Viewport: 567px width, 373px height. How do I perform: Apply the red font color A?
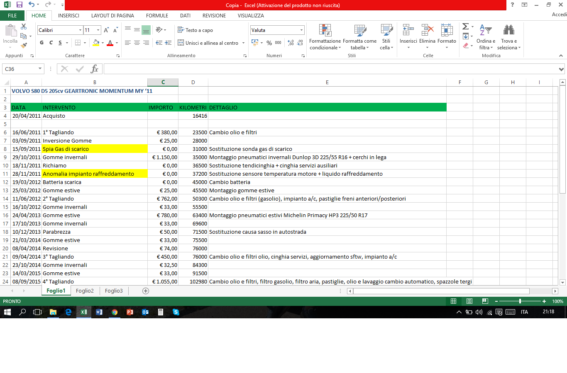(x=110, y=43)
